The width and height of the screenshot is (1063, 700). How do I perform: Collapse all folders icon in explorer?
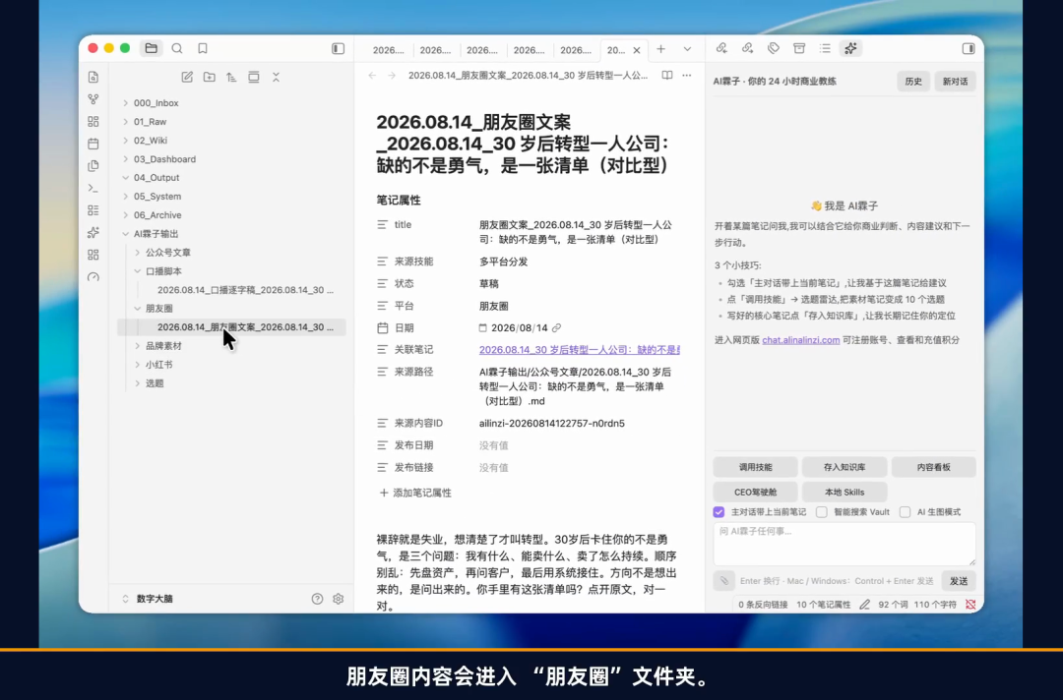[276, 77]
